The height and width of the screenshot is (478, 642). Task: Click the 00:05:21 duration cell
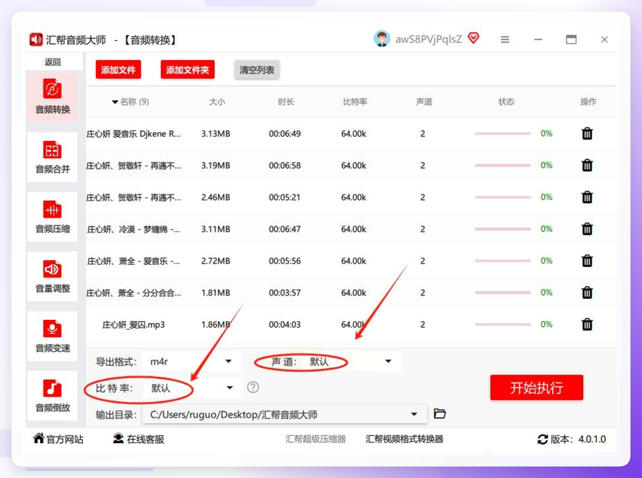click(284, 197)
